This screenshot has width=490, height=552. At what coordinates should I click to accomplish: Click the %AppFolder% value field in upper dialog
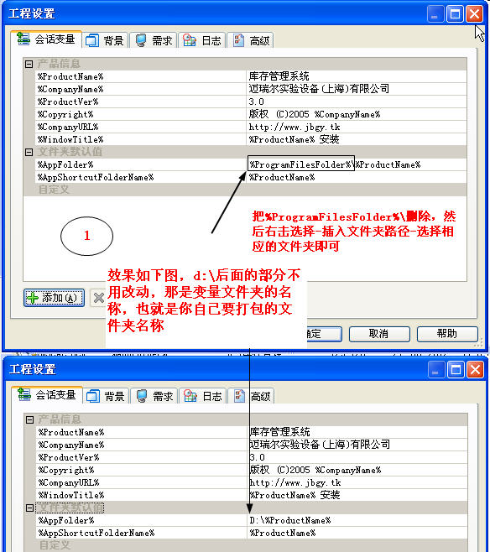click(x=357, y=164)
